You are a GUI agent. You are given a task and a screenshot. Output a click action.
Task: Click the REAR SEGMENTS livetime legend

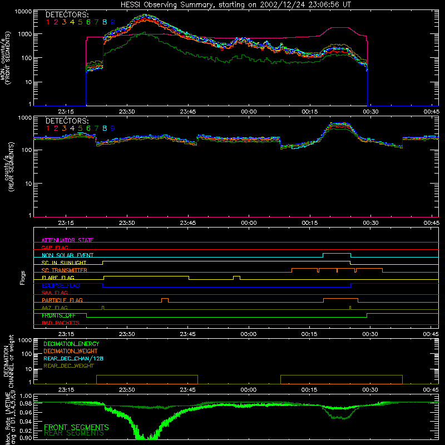[x=74, y=433]
